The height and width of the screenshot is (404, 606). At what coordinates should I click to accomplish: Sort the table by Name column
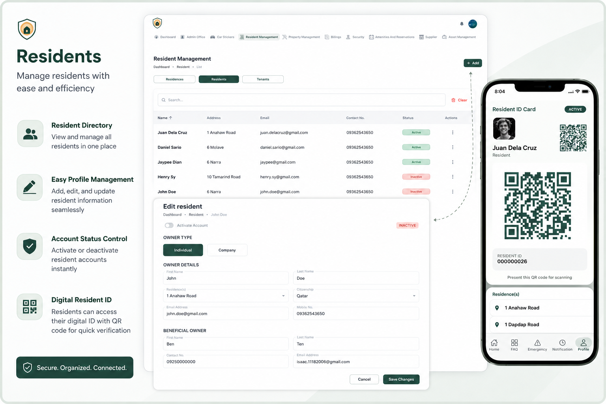coord(165,118)
